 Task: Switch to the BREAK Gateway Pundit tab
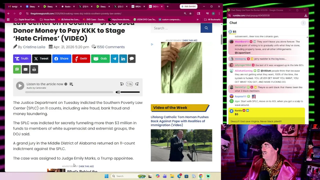(138, 6)
